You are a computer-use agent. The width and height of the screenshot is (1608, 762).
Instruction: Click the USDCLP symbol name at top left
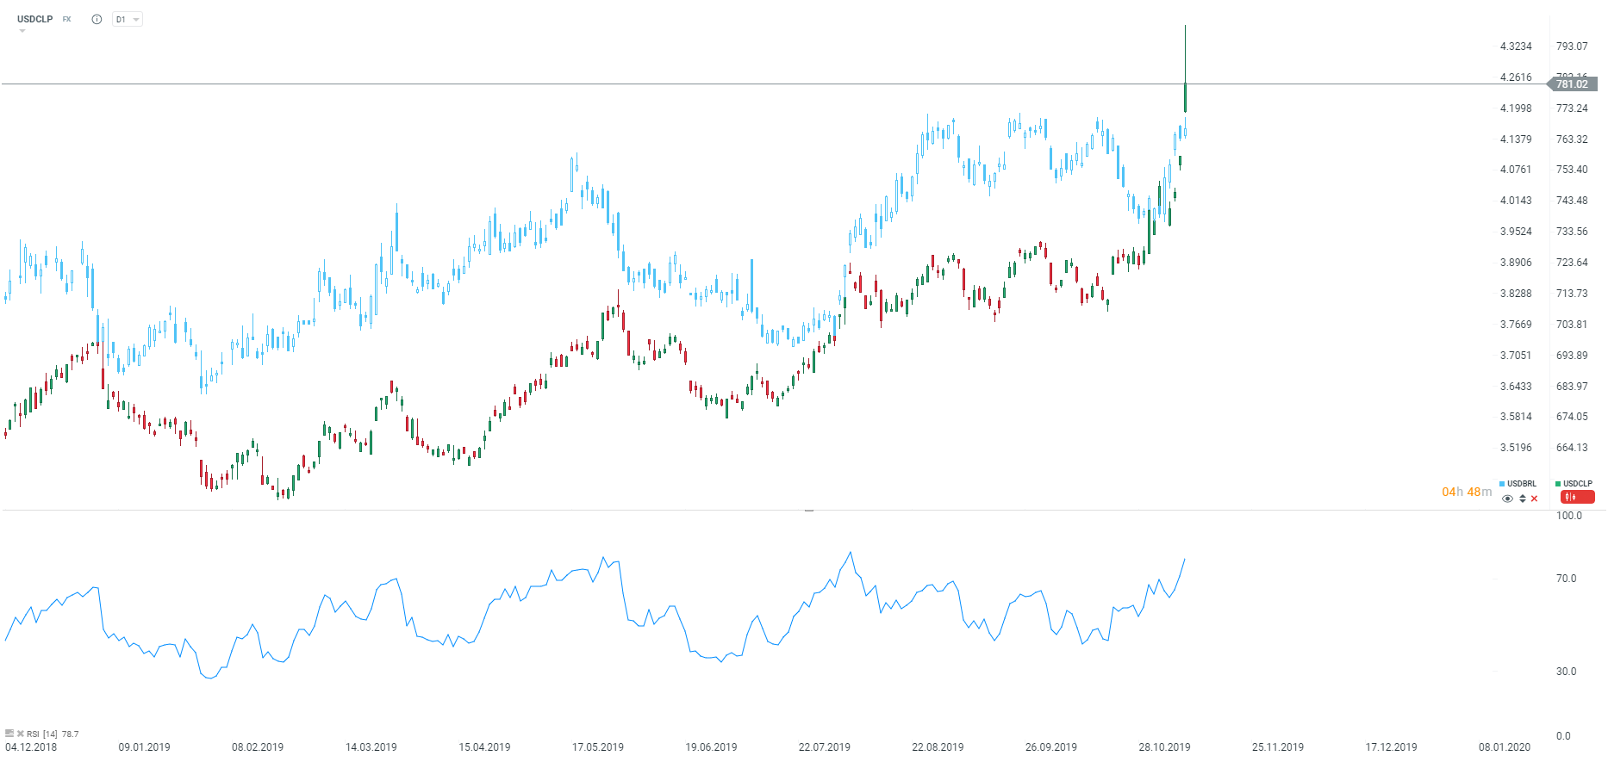tap(35, 19)
